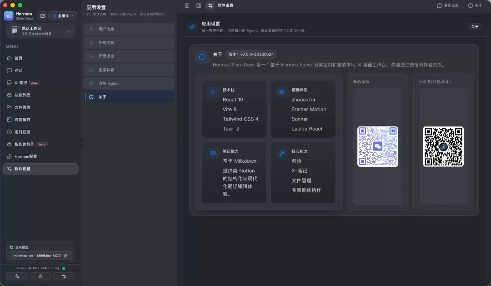The height and width of the screenshot is (286, 491).
Task: Open 连接状态 connection status section
Action: pos(129,70)
